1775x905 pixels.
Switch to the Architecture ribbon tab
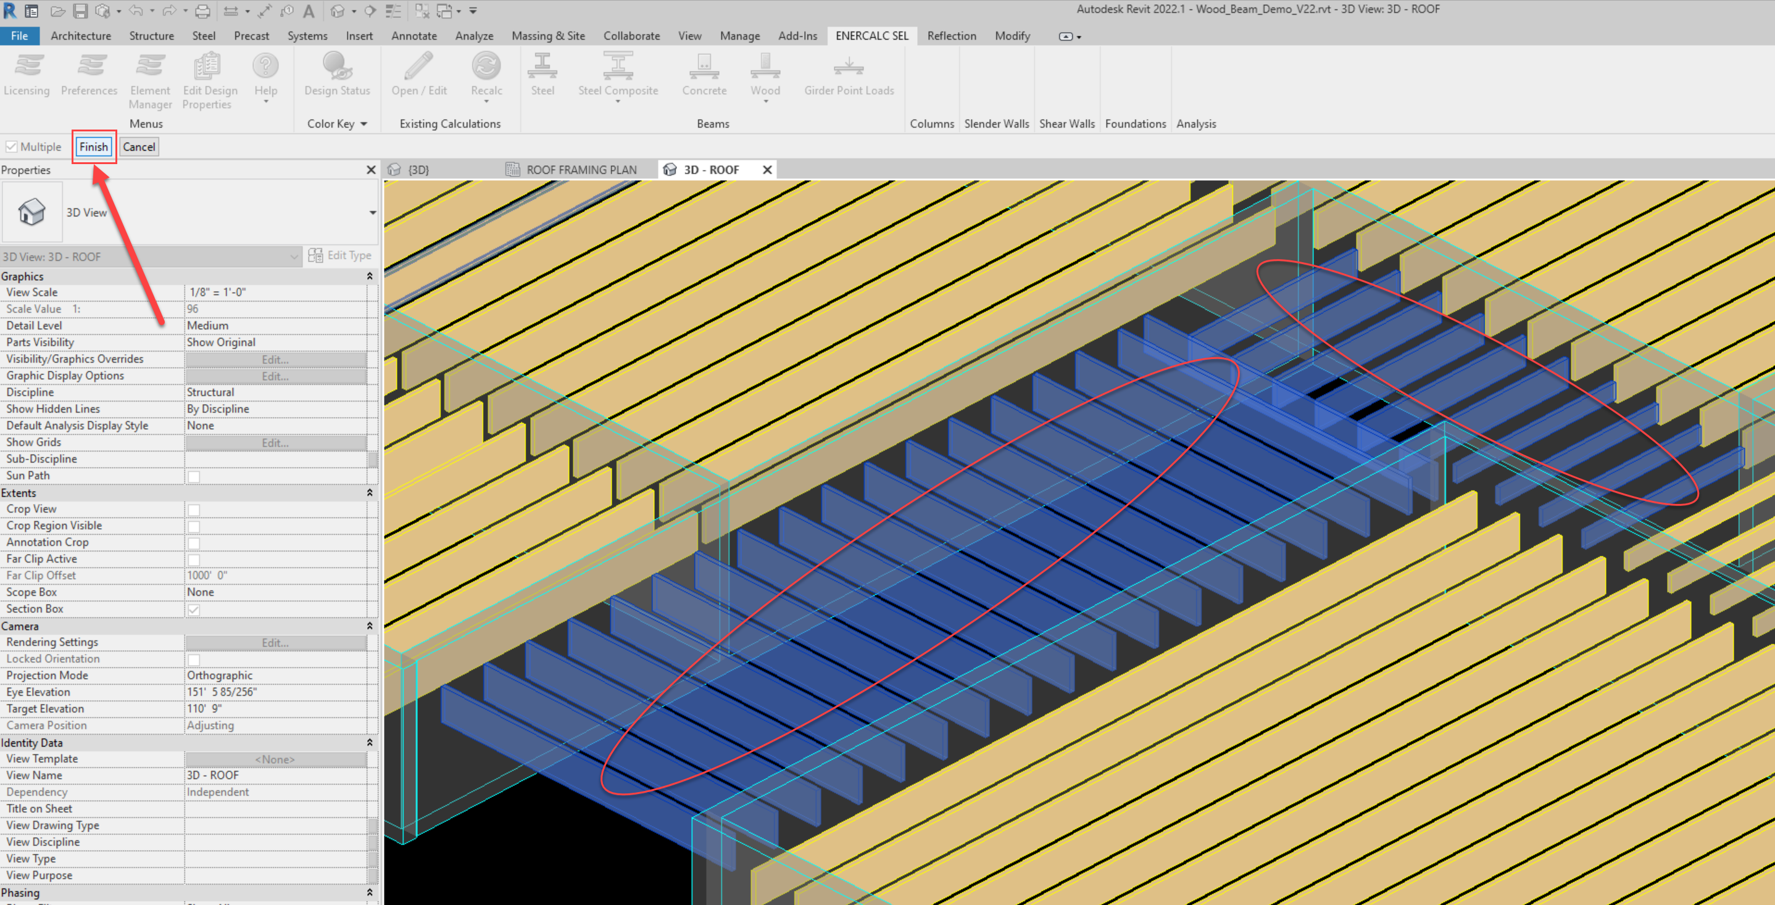click(81, 36)
